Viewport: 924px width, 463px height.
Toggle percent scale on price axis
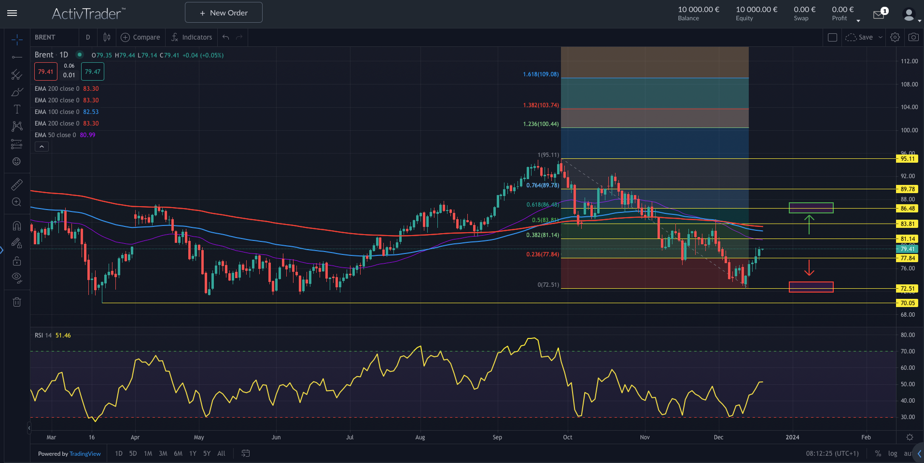click(878, 453)
